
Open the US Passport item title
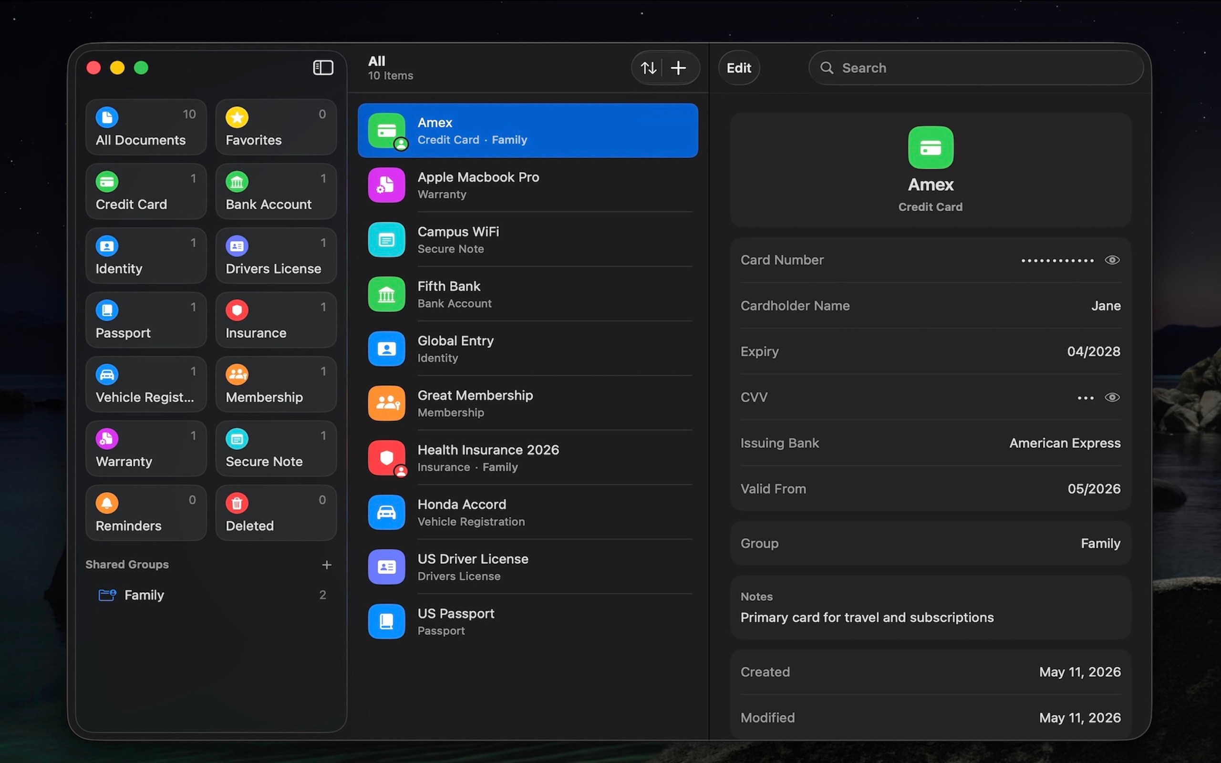pyautogui.click(x=455, y=614)
